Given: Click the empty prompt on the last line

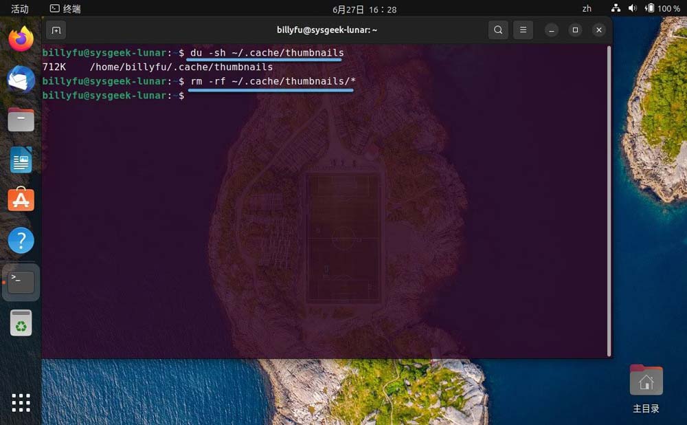Looking at the screenshot, I should (x=113, y=96).
